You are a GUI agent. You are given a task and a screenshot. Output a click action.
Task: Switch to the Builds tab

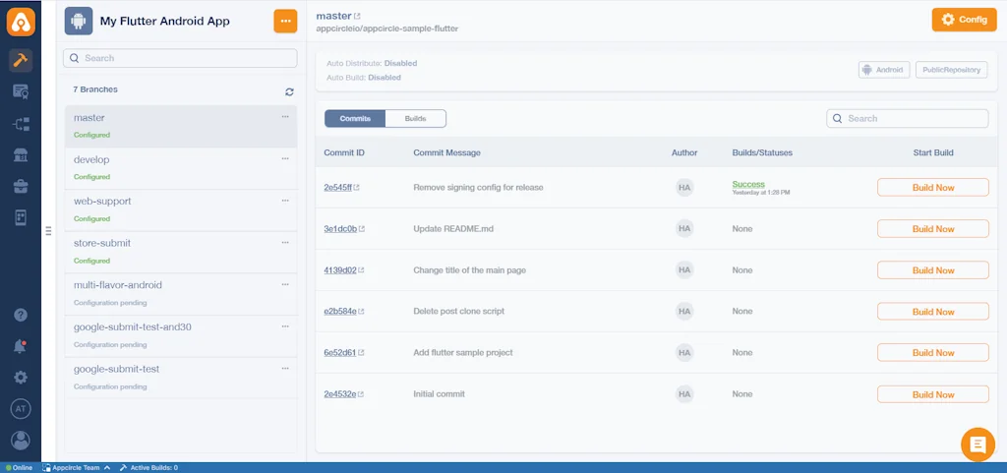point(416,119)
